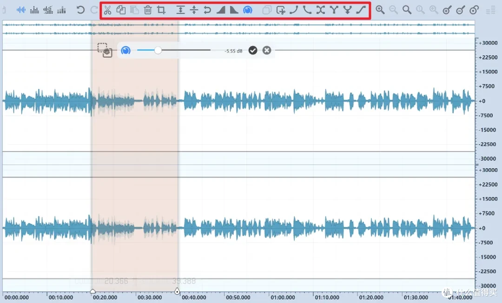The width and height of the screenshot is (502, 303).
Task: Click the S-curve fade icon
Action: (361, 10)
